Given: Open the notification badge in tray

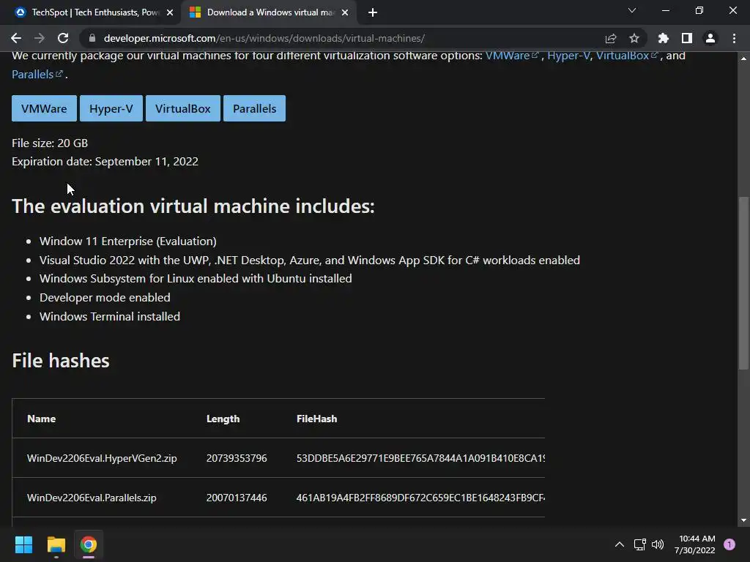Looking at the screenshot, I should click(x=729, y=544).
